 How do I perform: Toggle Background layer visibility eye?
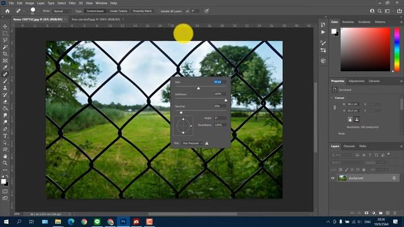333,178
